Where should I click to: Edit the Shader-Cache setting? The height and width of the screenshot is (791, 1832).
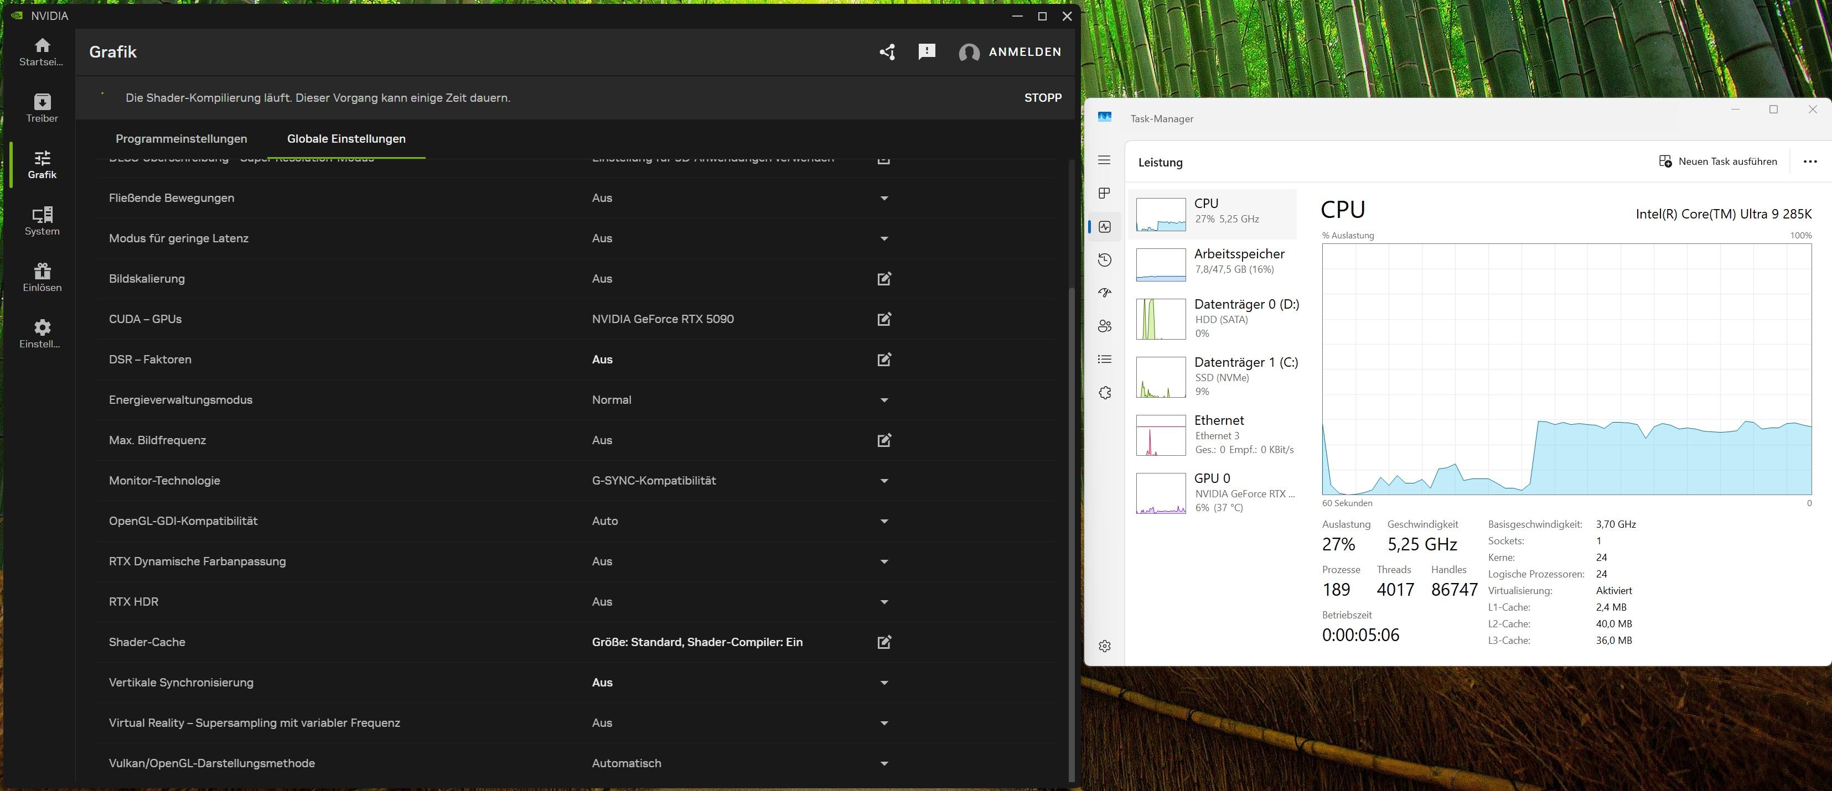(884, 642)
